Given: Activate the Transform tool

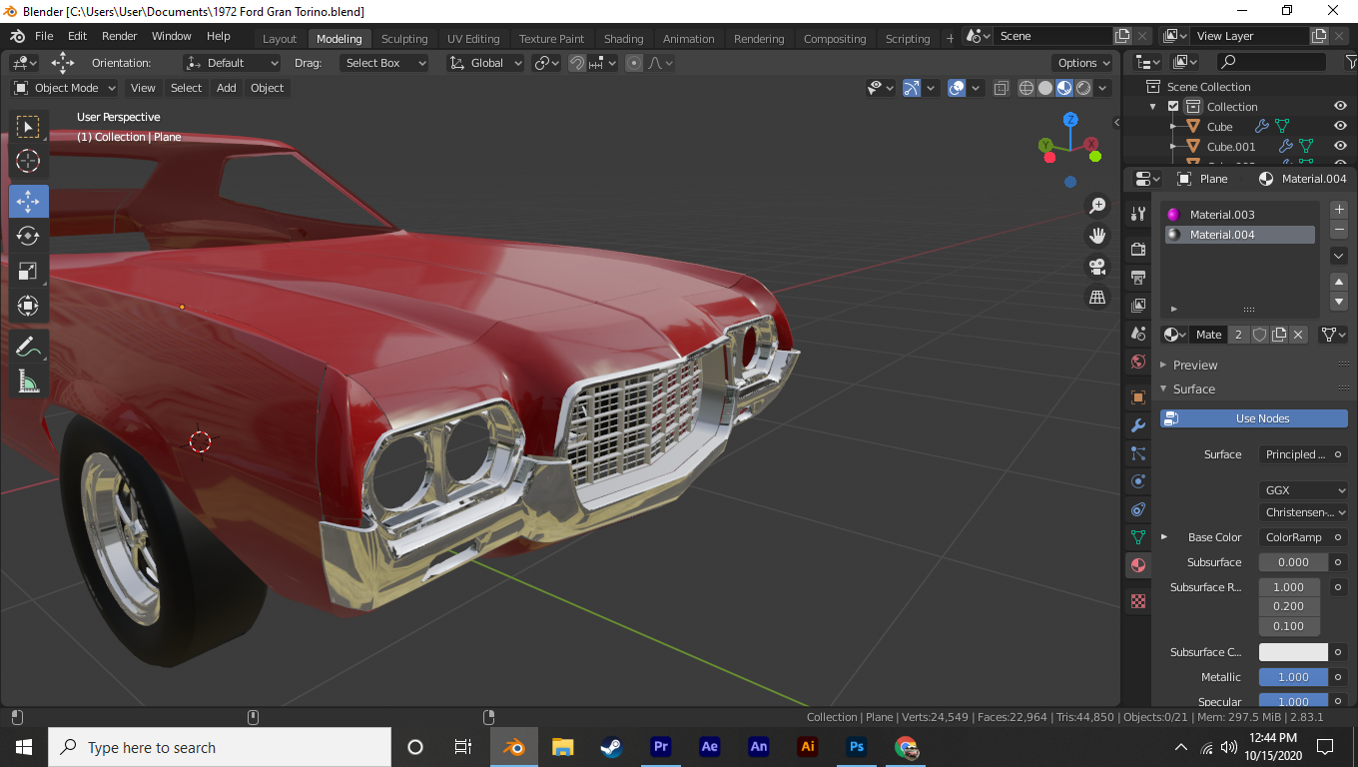Looking at the screenshot, I should 28,306.
